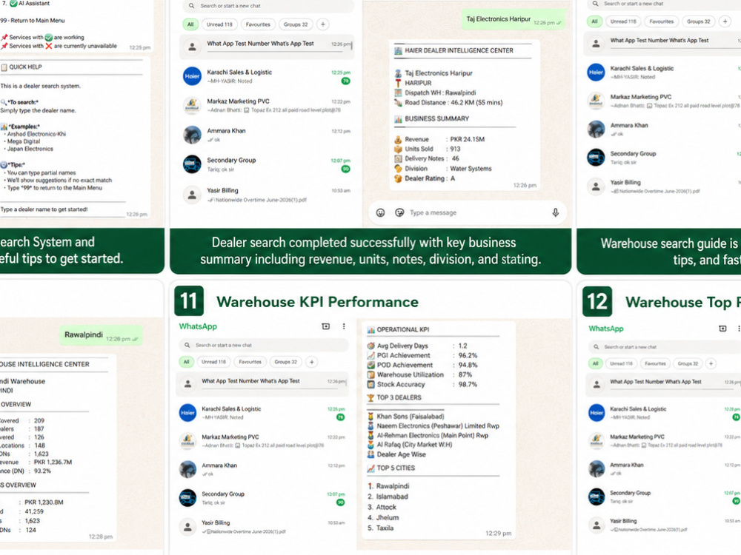Viewport: 741px width, 555px height.
Task: Click Ammara Khan avatar in panel 12
Action: pyautogui.click(x=597, y=469)
